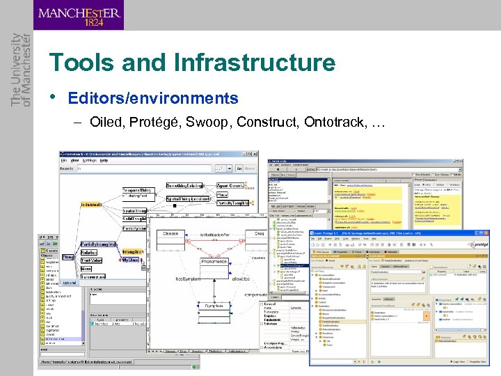The width and height of the screenshot is (501, 376).
Task: Toggle the General checkbox in properties panel
Action: pyautogui.click(x=262, y=304)
